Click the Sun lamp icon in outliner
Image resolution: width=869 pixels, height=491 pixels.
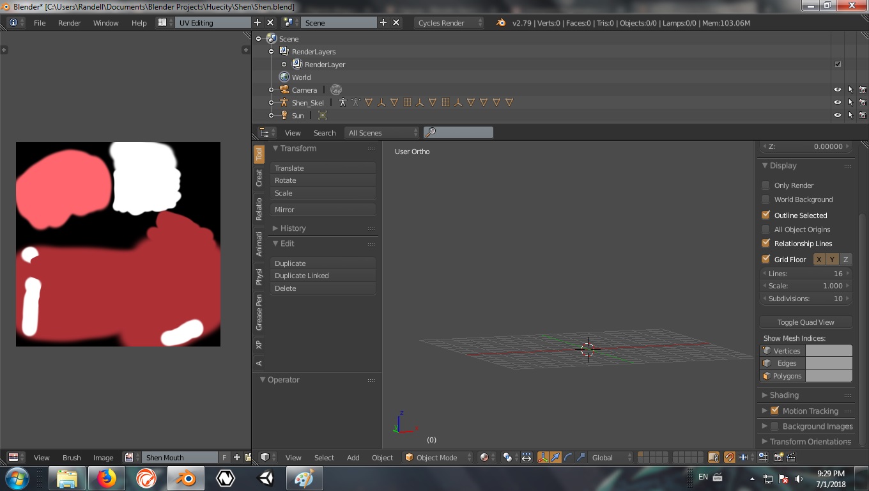(x=284, y=115)
